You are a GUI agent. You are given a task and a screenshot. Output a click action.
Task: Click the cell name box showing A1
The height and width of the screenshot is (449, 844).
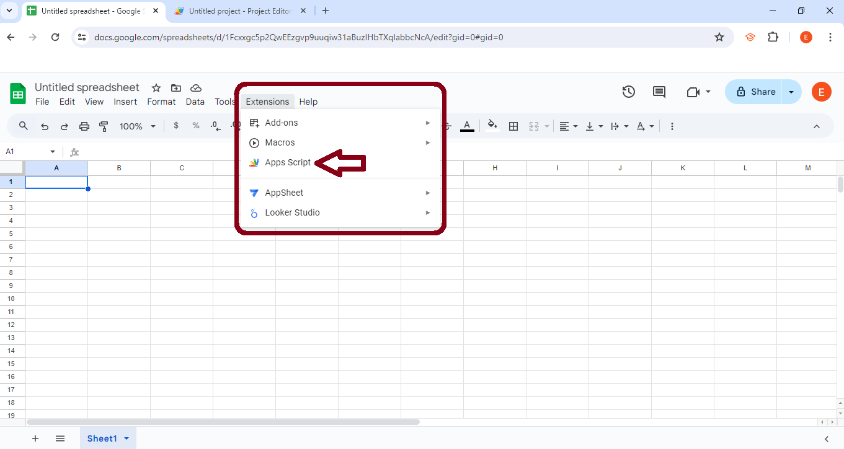(25, 151)
